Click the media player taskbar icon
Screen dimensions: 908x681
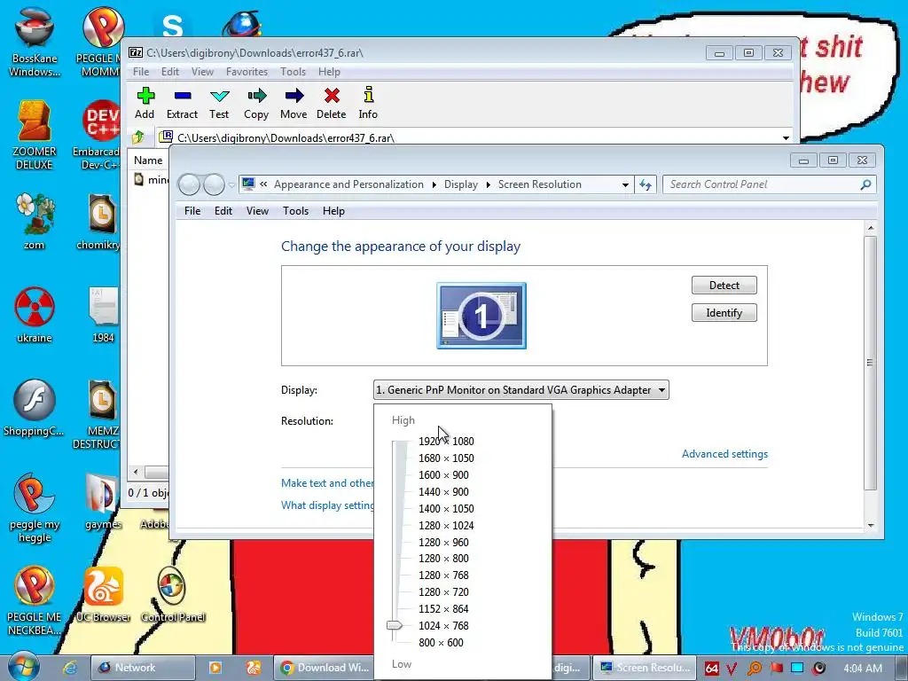(215, 668)
